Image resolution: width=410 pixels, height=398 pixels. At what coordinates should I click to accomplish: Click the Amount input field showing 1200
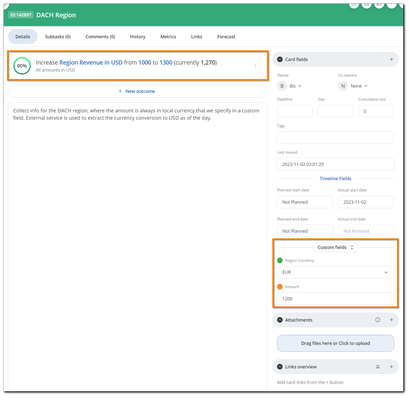(x=335, y=299)
